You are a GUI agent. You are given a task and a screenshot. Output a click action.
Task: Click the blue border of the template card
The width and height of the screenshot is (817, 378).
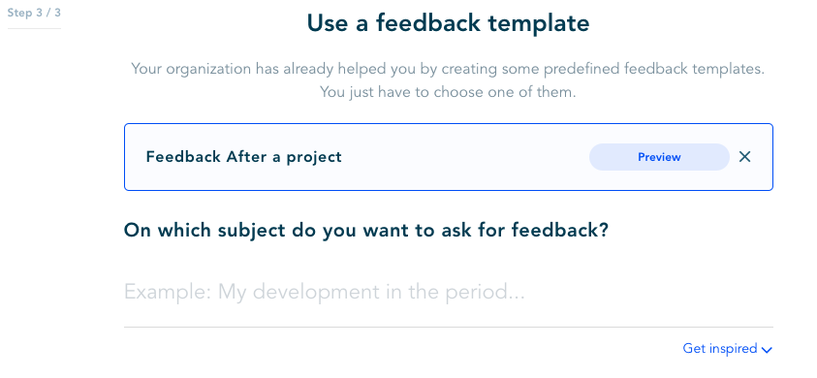click(x=448, y=123)
